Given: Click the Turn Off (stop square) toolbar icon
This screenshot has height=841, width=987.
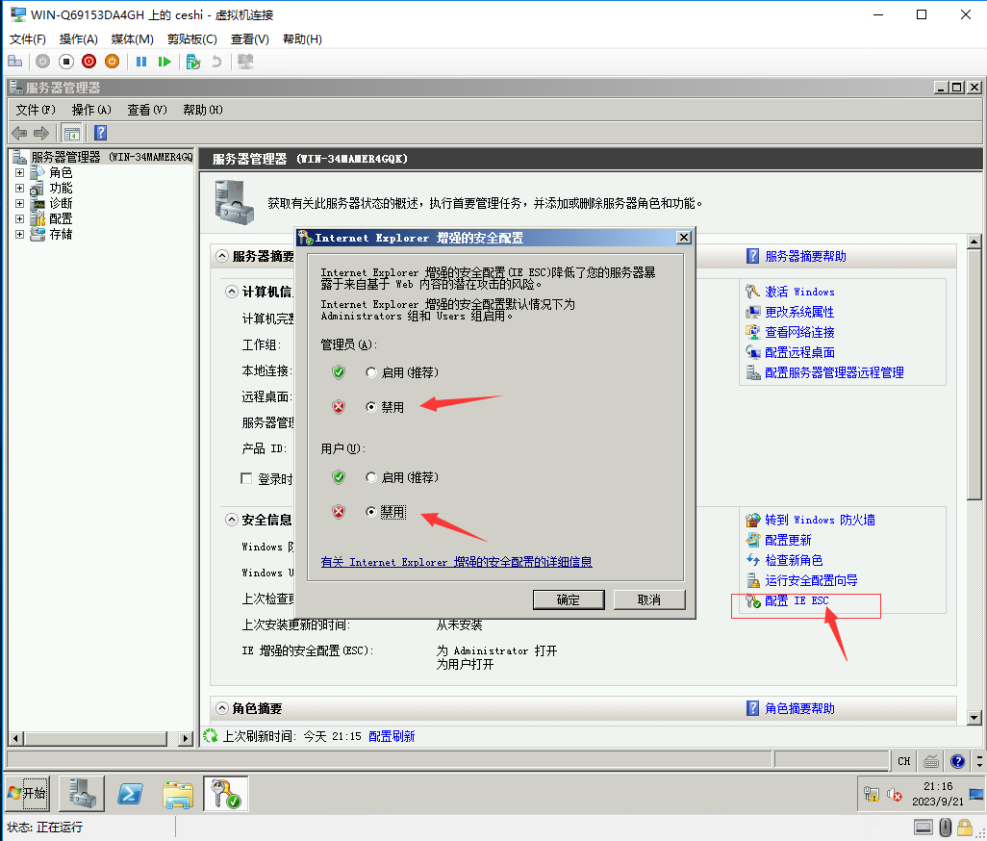Looking at the screenshot, I should (65, 62).
